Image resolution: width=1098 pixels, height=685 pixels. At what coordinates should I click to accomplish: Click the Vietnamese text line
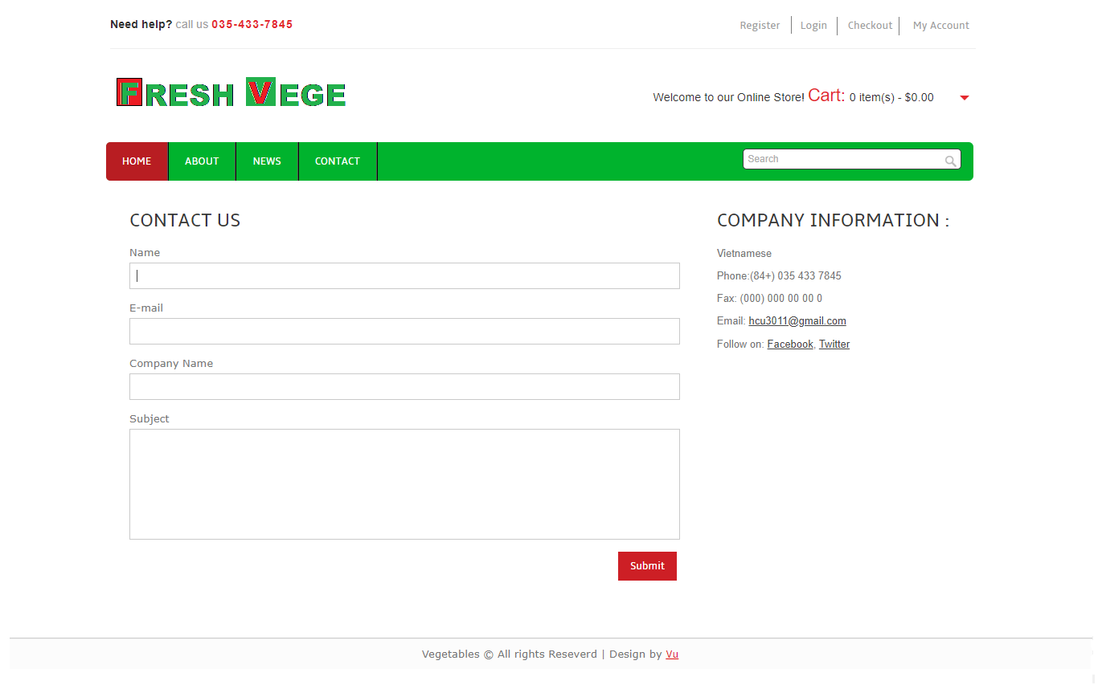(x=744, y=254)
